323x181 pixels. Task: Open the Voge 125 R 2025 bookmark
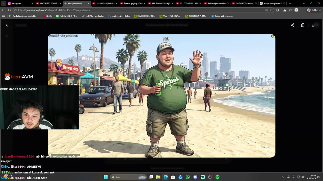(x=170, y=16)
